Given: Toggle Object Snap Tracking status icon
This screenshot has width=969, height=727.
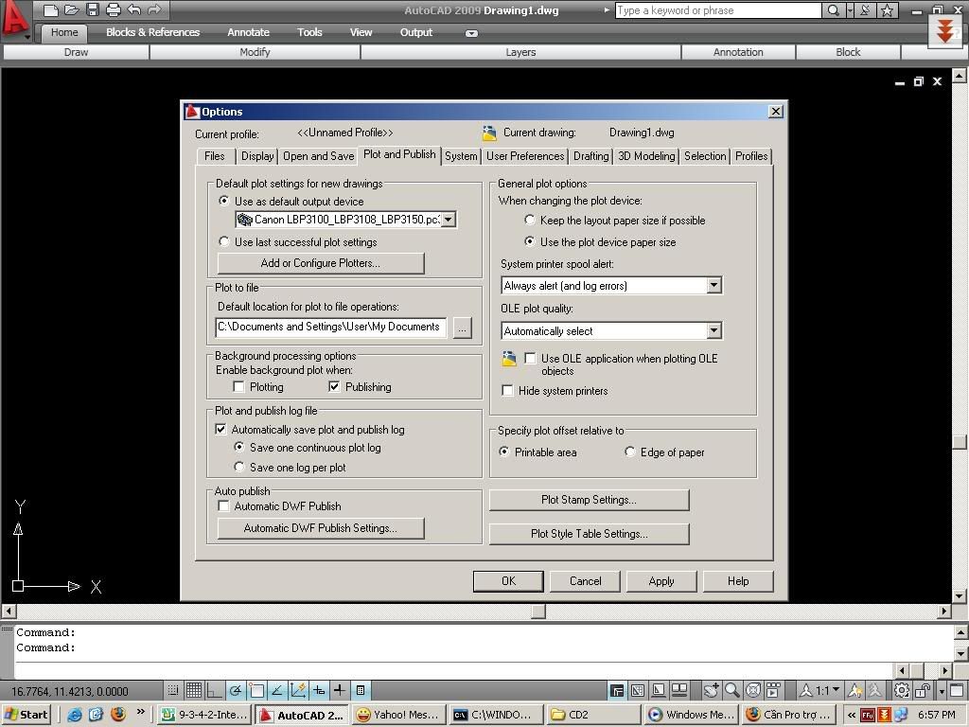Looking at the screenshot, I should (x=277, y=690).
